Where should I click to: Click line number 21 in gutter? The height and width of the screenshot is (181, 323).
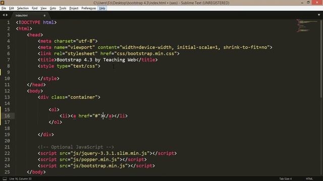click(7, 147)
